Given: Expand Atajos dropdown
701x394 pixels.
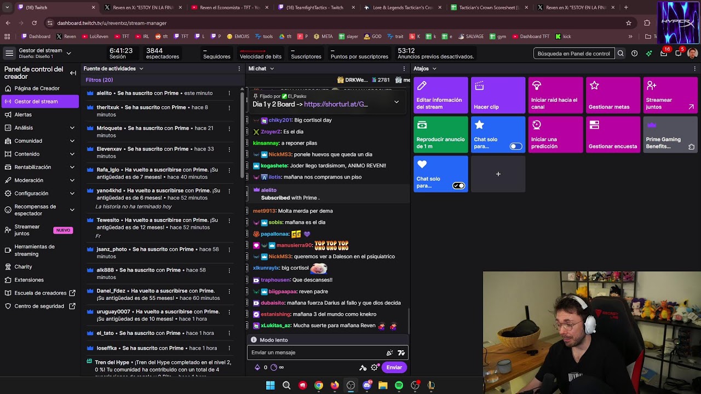Looking at the screenshot, I should coord(434,68).
